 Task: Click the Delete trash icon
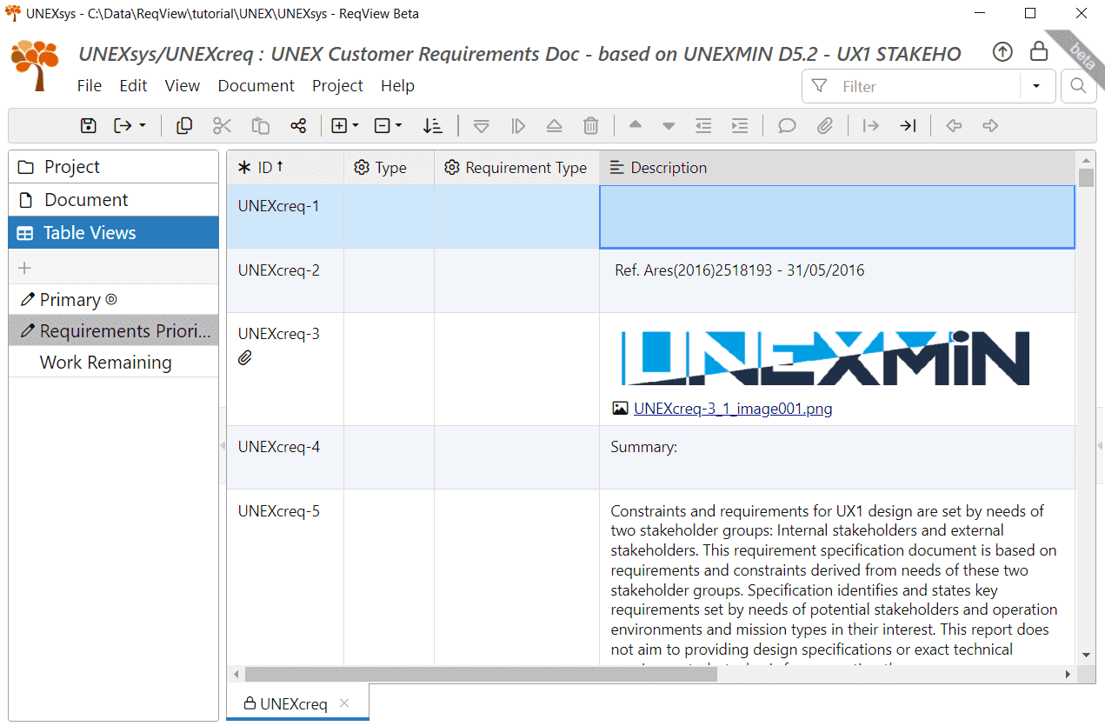pyautogui.click(x=591, y=126)
